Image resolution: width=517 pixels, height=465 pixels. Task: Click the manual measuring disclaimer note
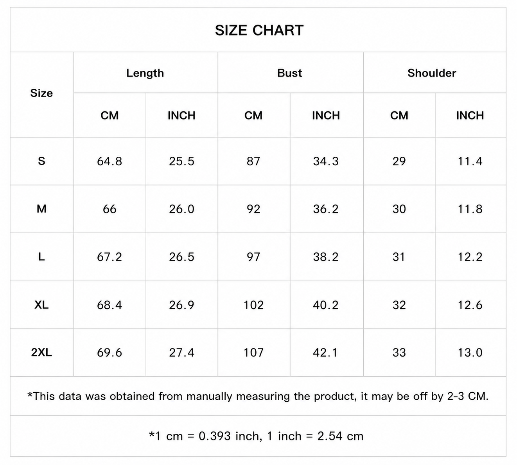point(258,396)
